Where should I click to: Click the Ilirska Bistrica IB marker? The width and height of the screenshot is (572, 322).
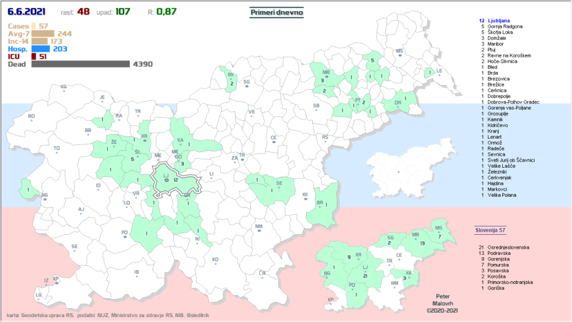click(136, 274)
